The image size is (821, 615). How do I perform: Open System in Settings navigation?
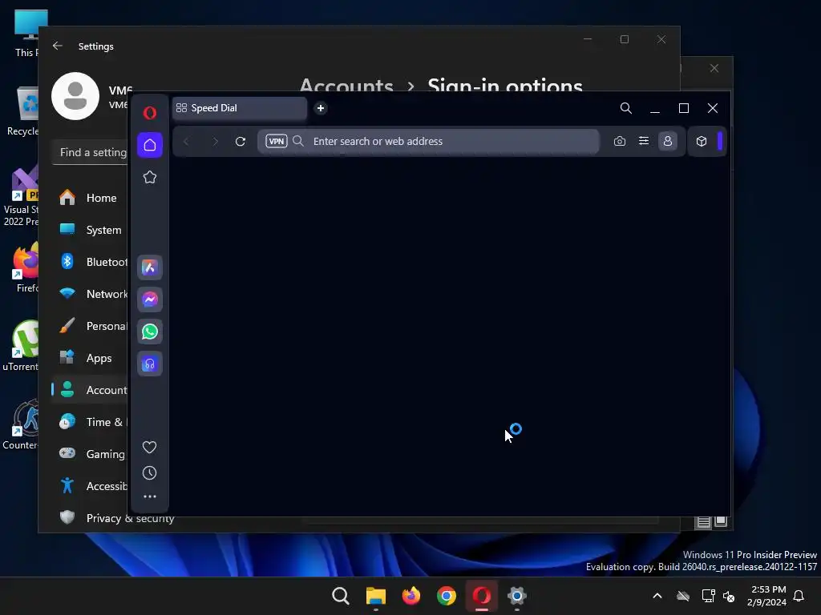90,230
